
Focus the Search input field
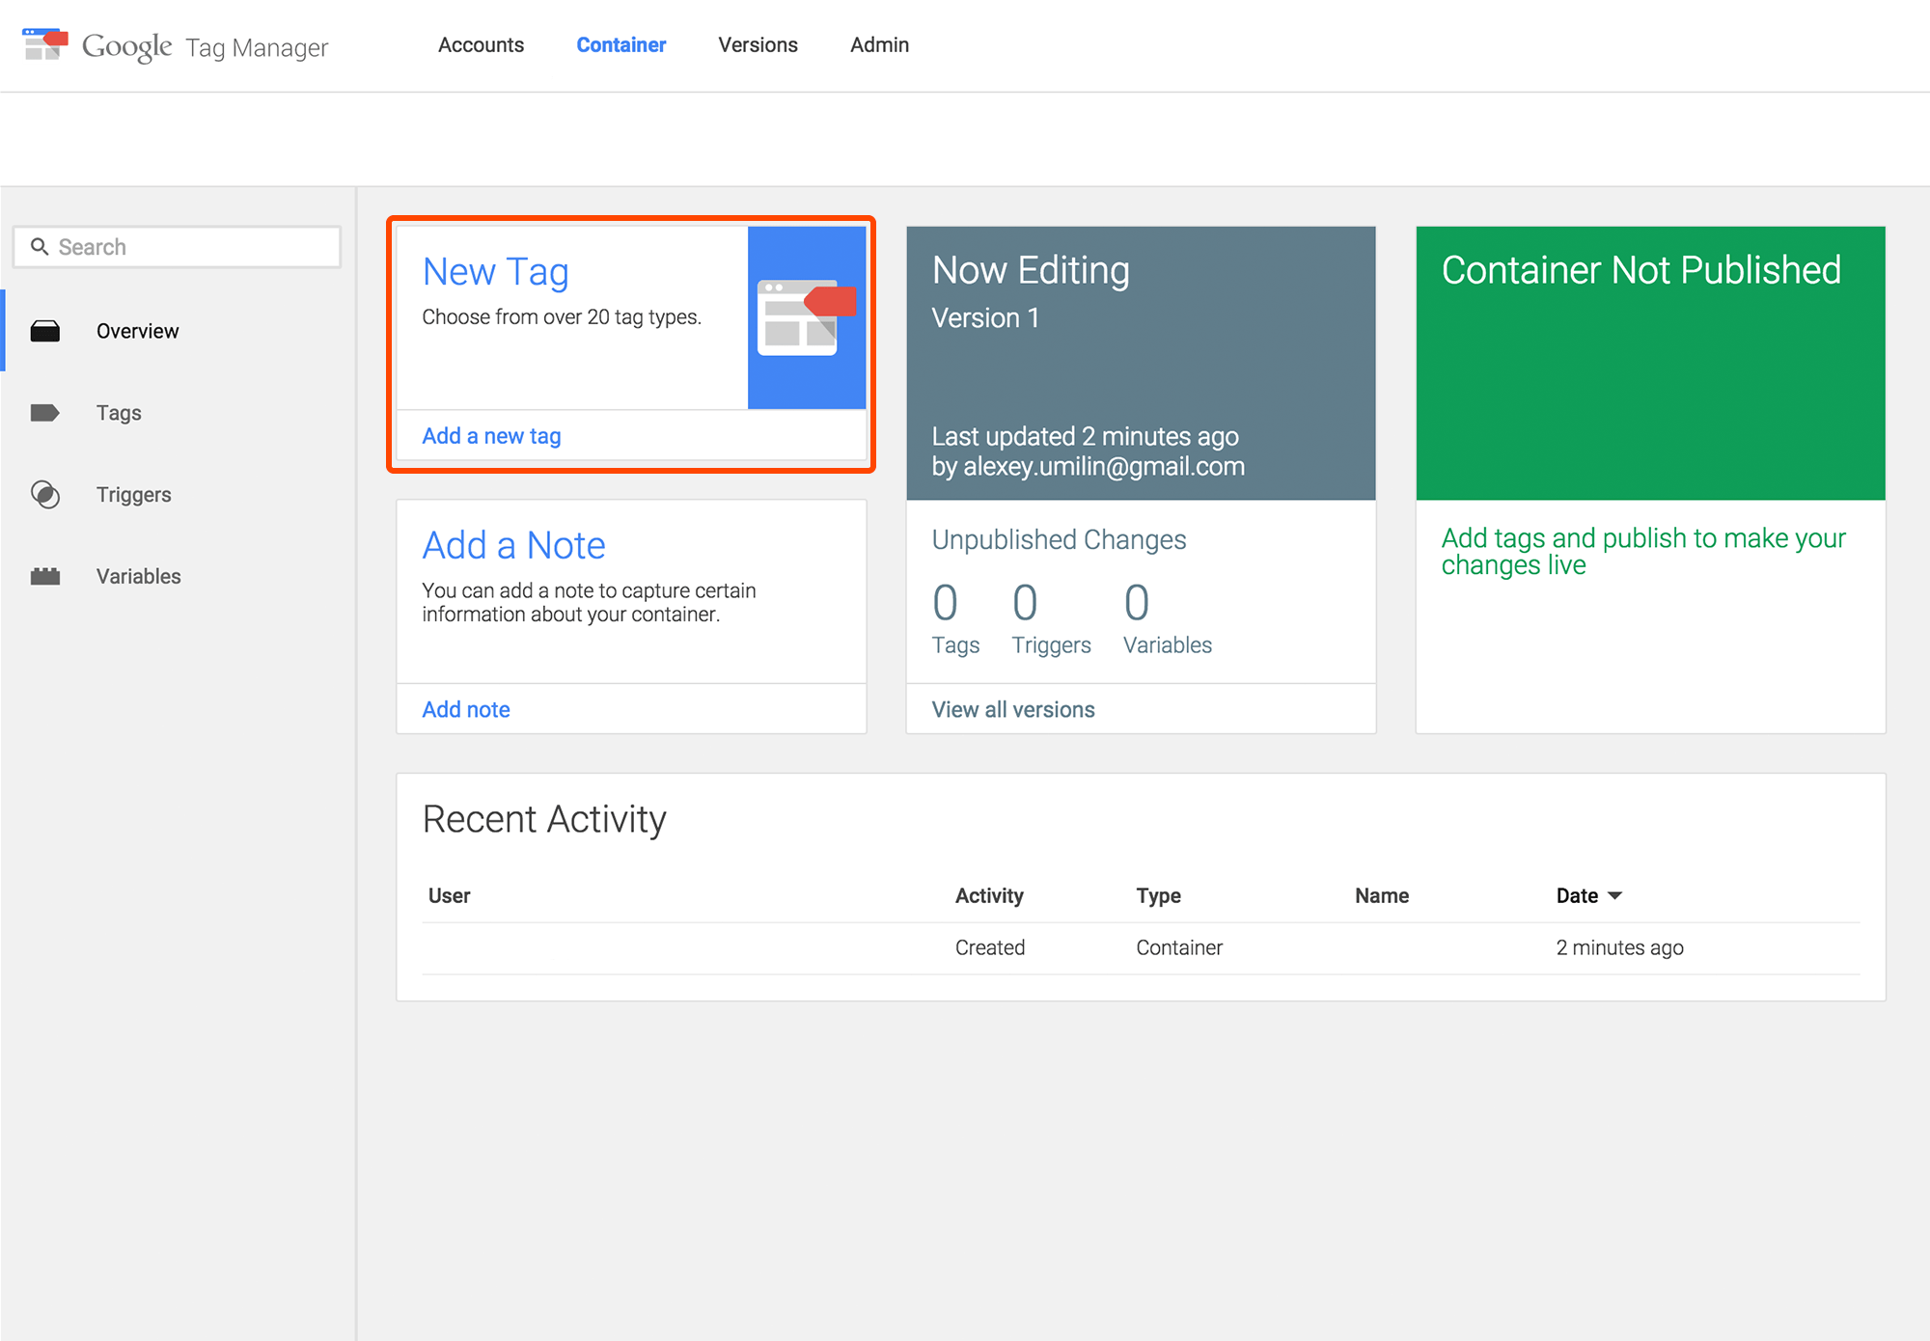[193, 247]
